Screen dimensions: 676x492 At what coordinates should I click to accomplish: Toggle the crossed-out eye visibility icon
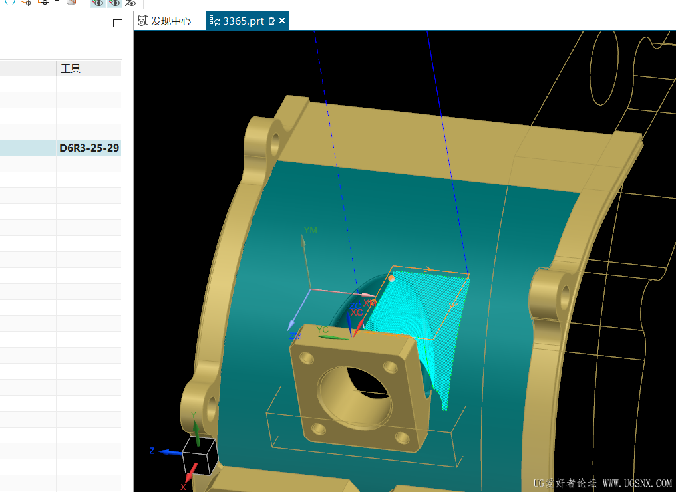coord(130,3)
